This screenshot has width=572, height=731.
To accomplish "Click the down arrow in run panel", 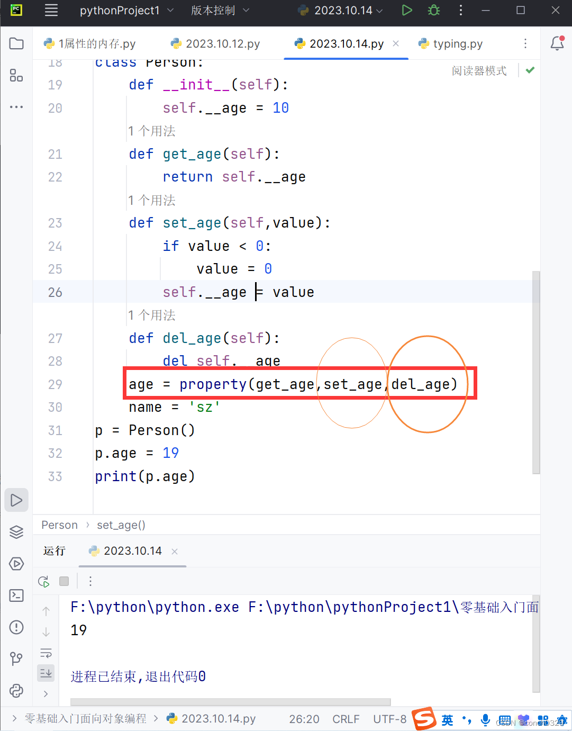I will [46, 632].
